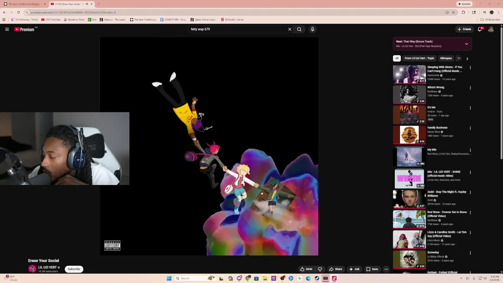The width and height of the screenshot is (503, 283).
Task: Click the Ask button
Action: pos(354,269)
